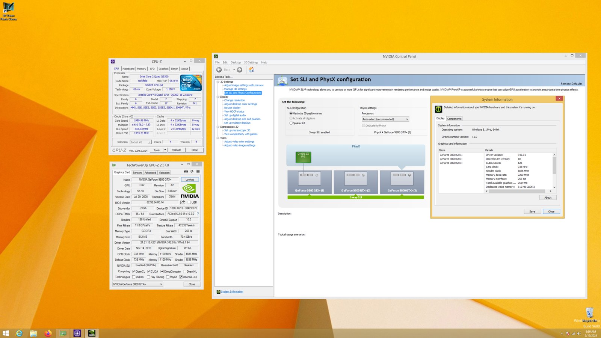Toggle the UEFI checkbox in GPU-Z

pos(189,202)
